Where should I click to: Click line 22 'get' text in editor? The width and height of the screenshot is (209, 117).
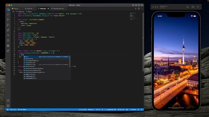[x=22, y=55]
